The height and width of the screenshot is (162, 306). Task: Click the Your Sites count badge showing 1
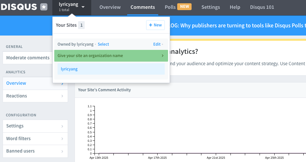click(81, 25)
